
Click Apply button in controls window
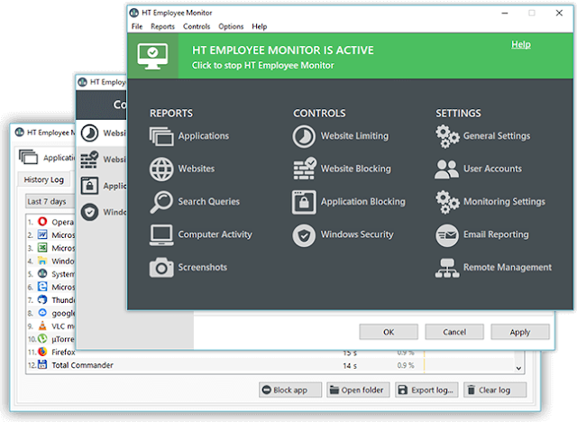coord(520,332)
